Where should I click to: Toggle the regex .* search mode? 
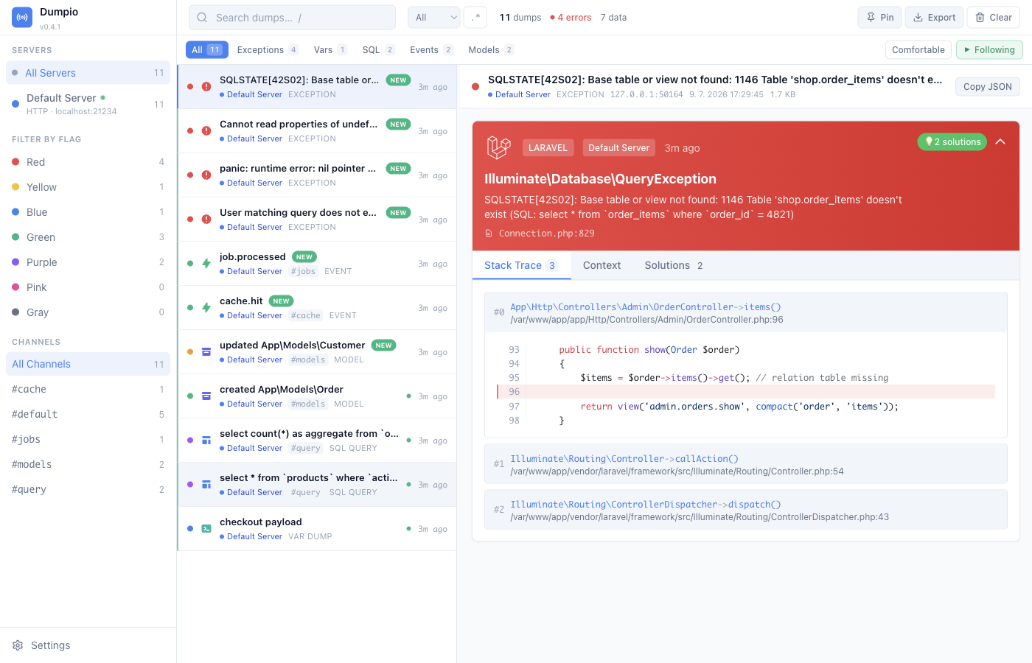(475, 18)
